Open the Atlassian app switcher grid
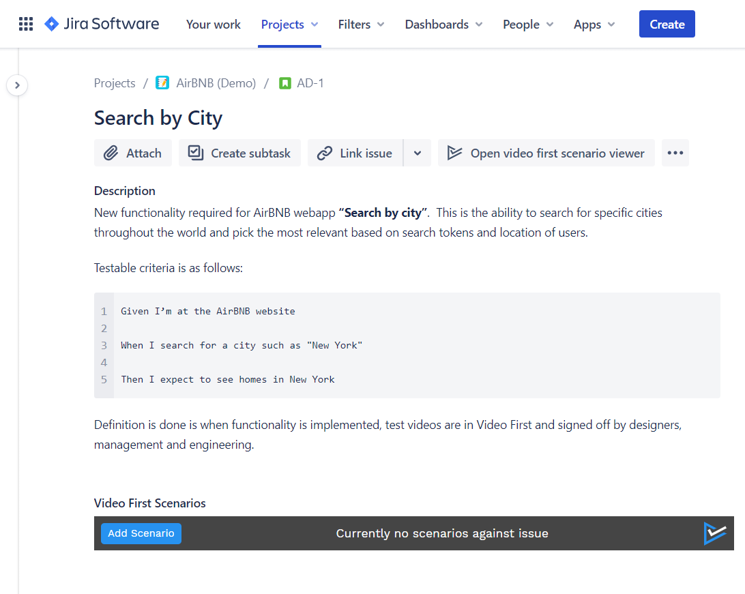745x594 pixels. [25, 24]
